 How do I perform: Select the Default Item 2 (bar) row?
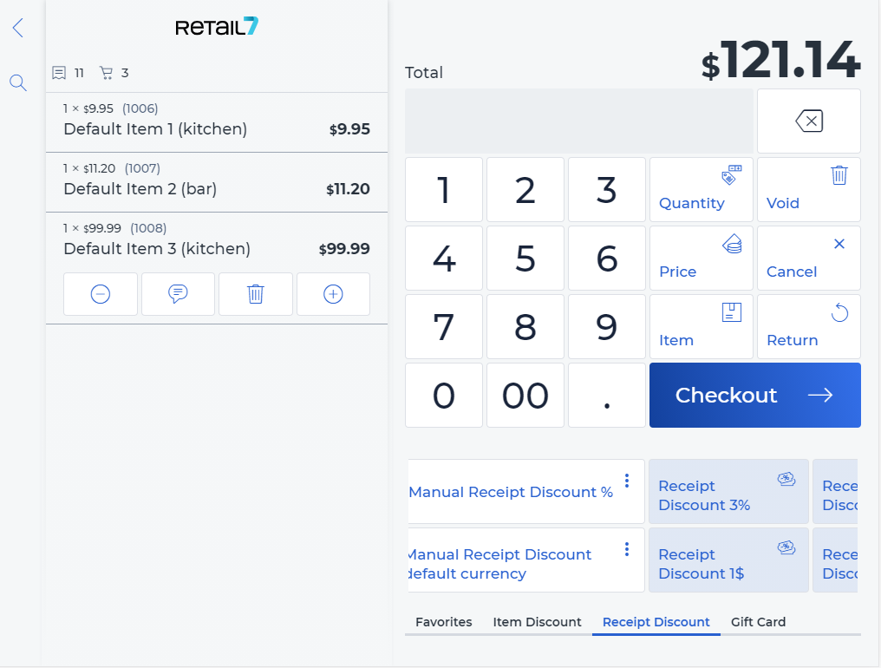(217, 182)
